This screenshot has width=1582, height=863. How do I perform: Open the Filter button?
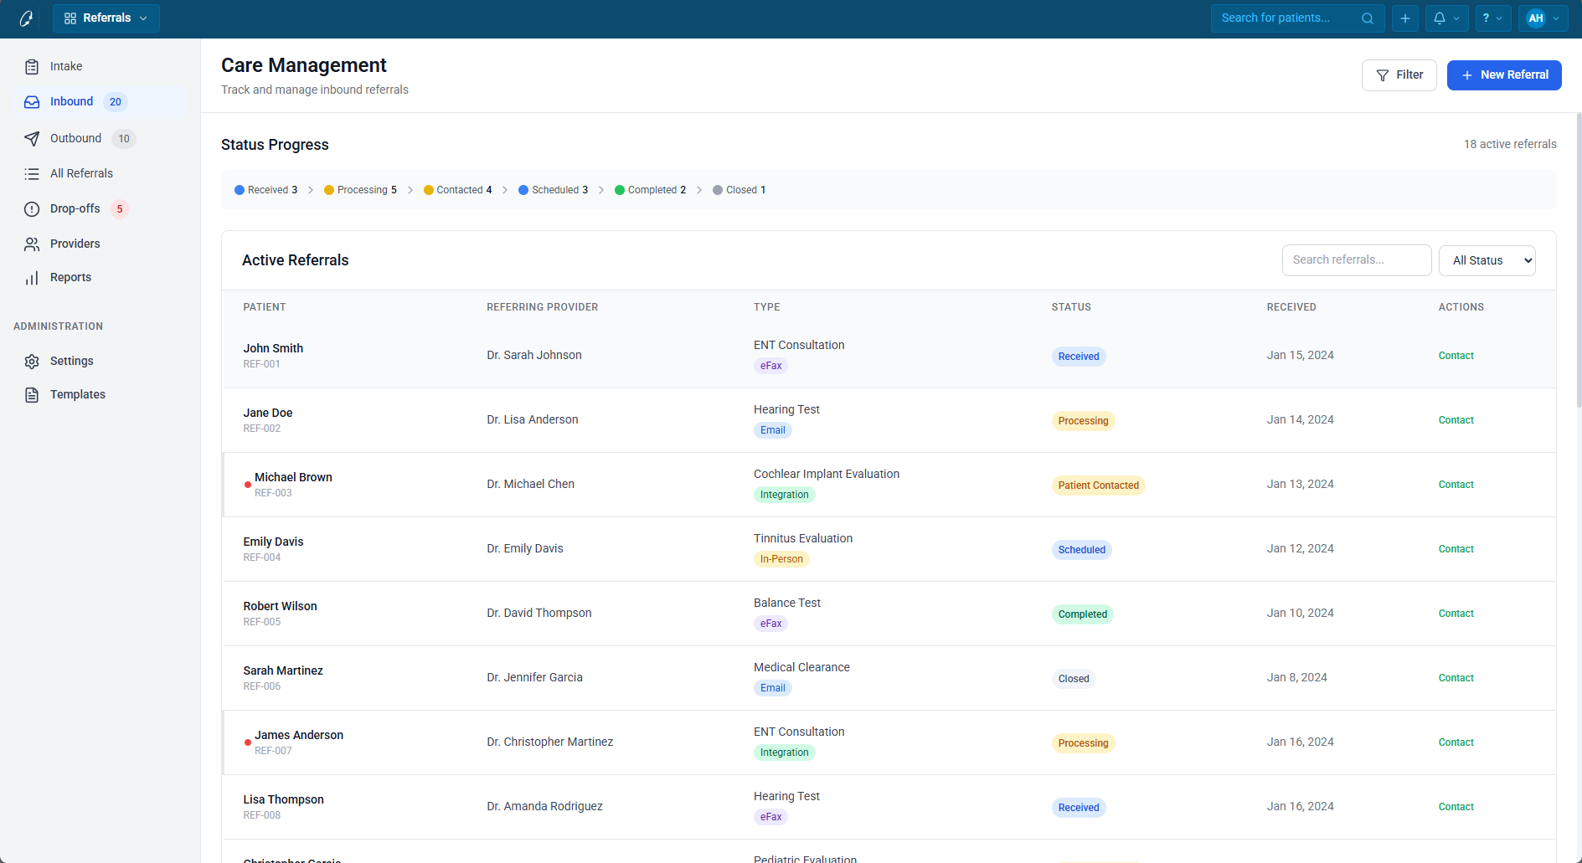tap(1399, 75)
